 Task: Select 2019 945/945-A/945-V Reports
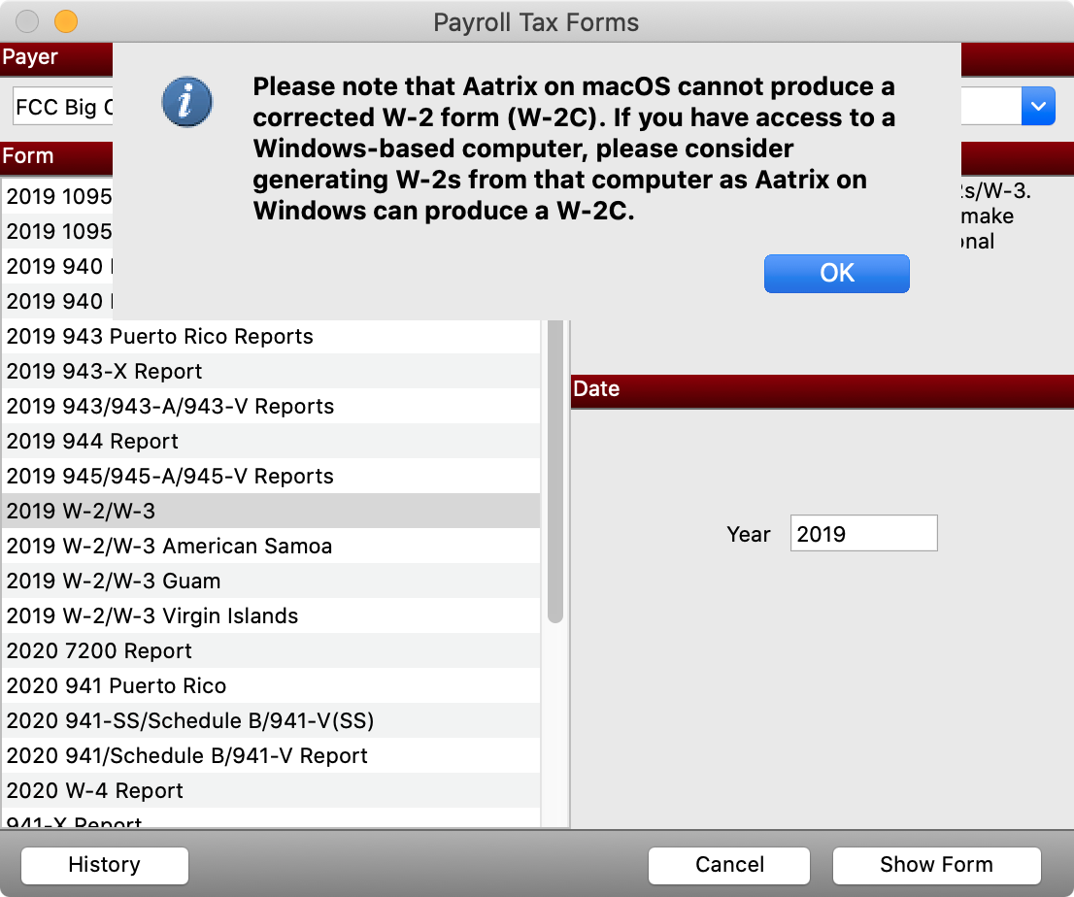171,477
